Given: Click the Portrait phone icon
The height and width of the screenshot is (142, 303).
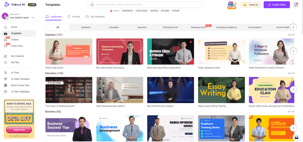Looking at the screenshot, I should [69, 17].
